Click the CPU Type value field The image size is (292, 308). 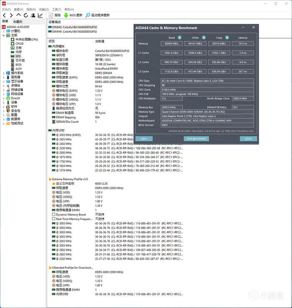click(207, 81)
